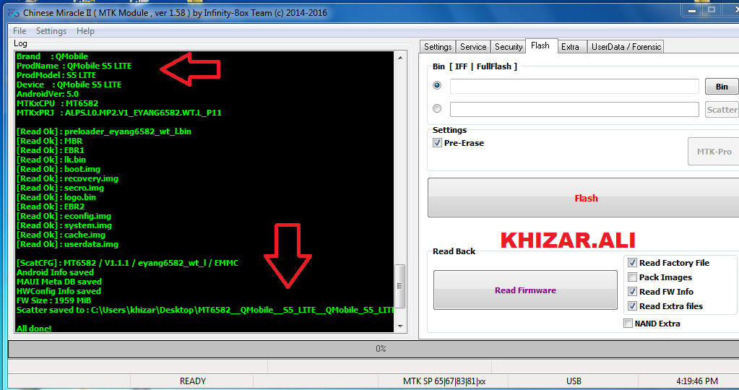The height and width of the screenshot is (390, 739).
Task: Click the 'MTKxCPU : MT6582' log line
Action: 58,103
